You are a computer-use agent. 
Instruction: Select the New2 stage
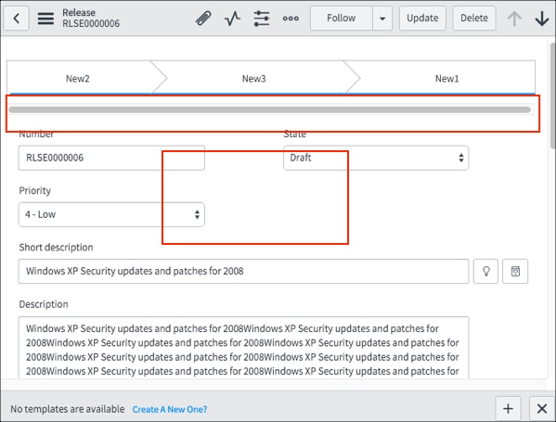click(78, 78)
